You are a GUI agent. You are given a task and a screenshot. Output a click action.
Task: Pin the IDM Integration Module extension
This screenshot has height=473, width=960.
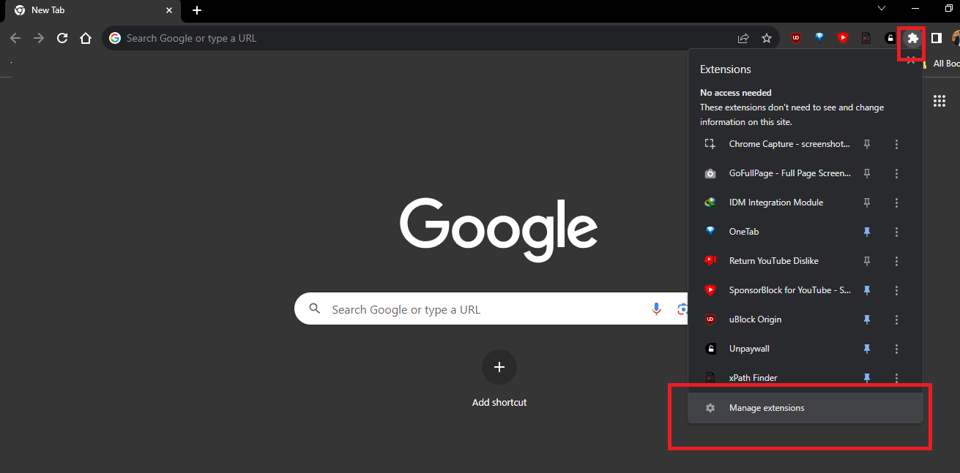pyautogui.click(x=867, y=203)
